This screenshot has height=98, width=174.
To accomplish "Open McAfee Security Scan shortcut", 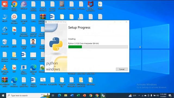I will pos(91,6).
